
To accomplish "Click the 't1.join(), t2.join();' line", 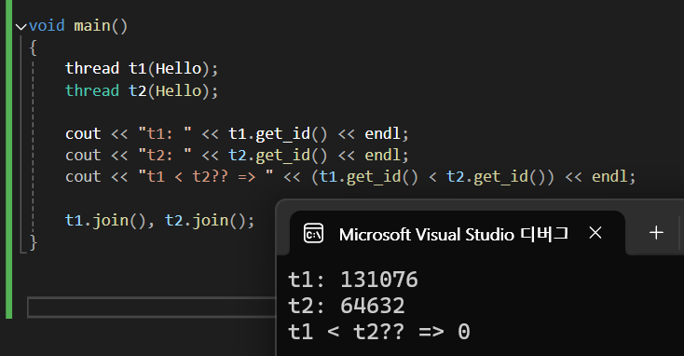I will [159, 220].
